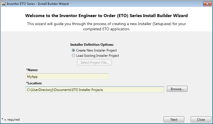Click the 'Load Existing Installer Project' label text
Image resolution: width=213 pixels, height=124 pixels.
[x=97, y=55]
